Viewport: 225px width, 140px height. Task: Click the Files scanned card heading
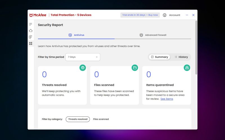click(x=104, y=85)
